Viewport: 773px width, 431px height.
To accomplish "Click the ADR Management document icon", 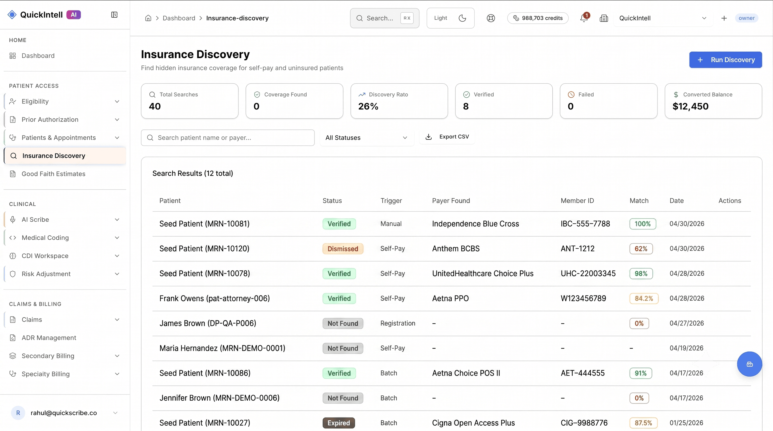I will [13, 338].
